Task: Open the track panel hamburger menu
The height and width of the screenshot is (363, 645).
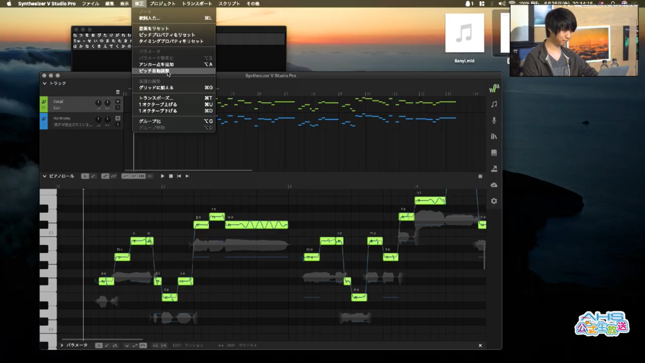Action: (118, 92)
